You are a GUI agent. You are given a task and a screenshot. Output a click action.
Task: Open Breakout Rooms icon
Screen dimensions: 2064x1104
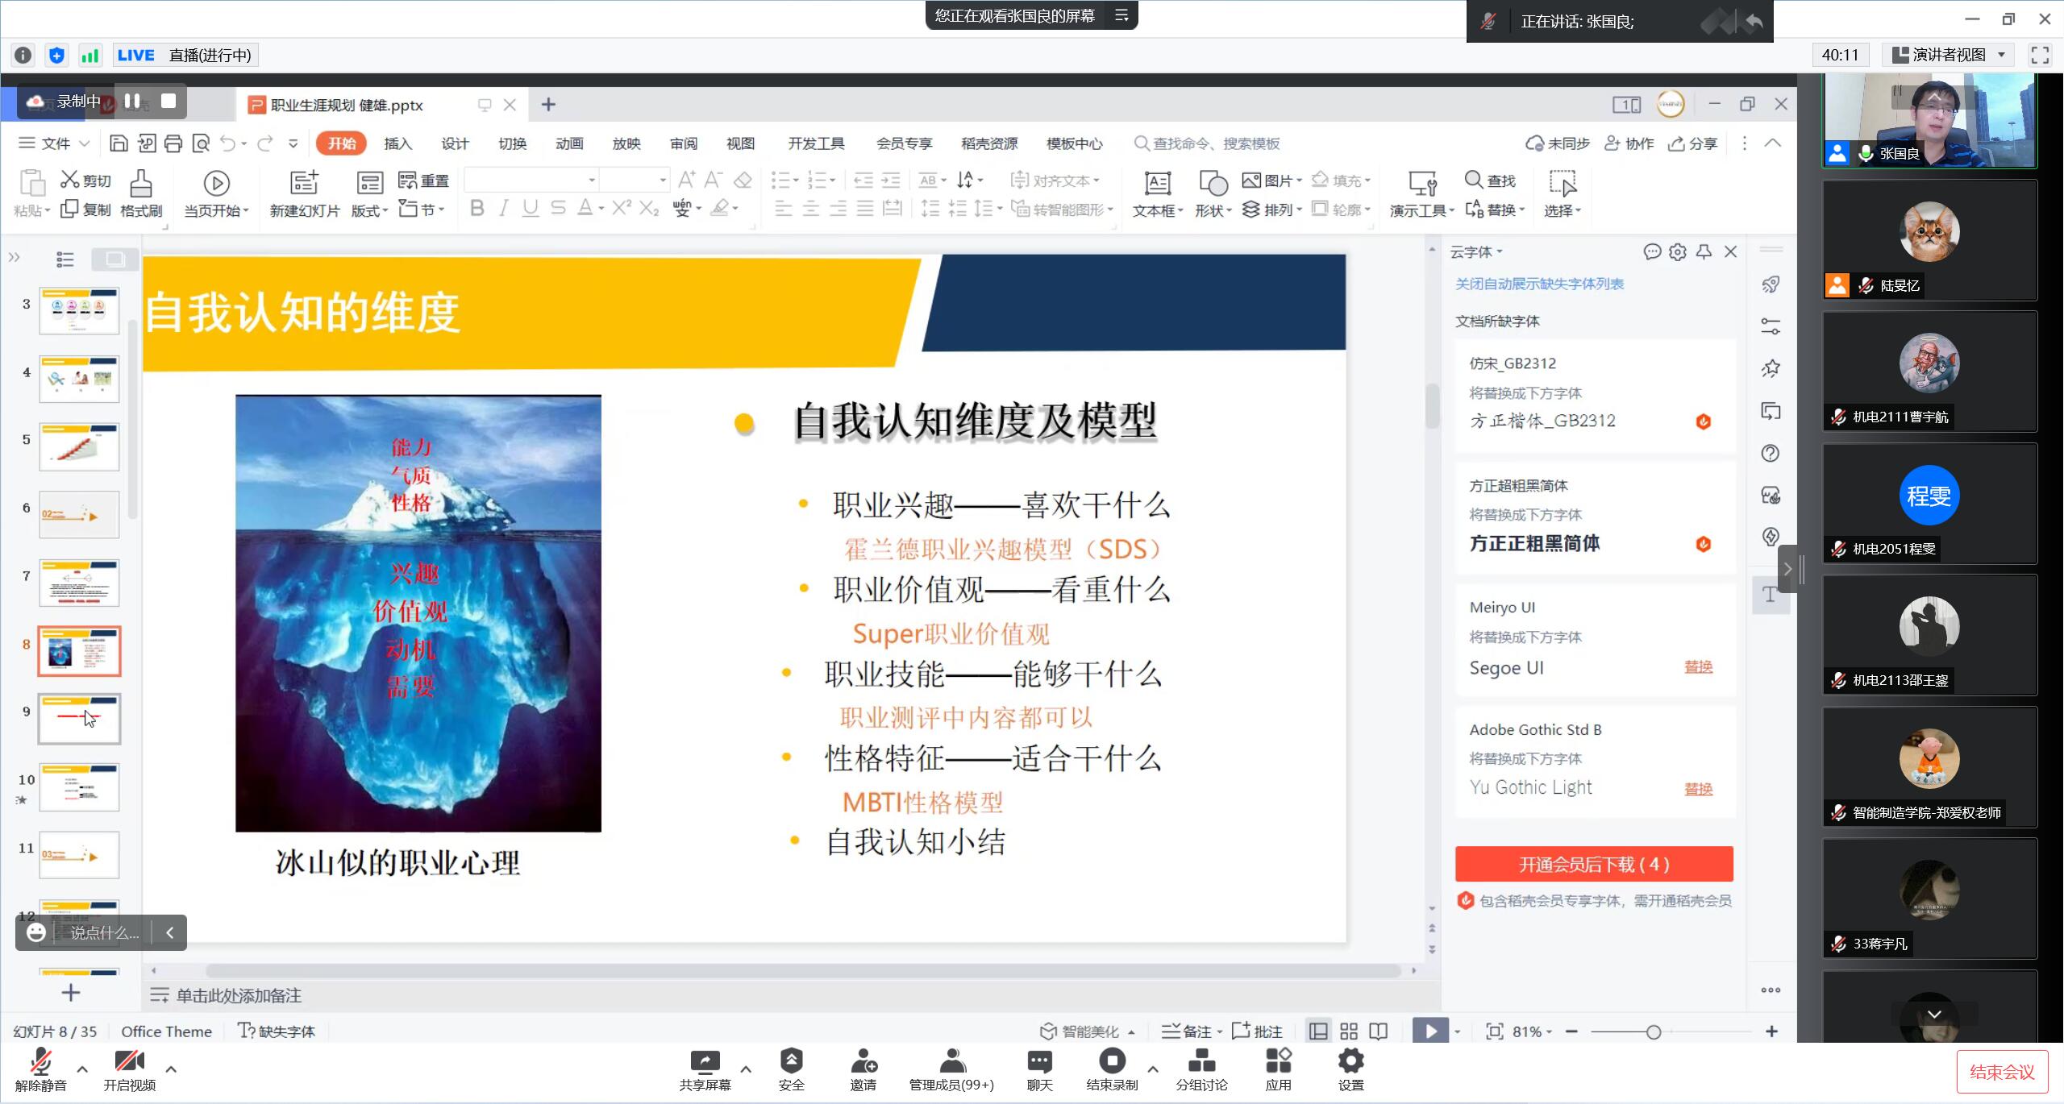tap(1201, 1062)
